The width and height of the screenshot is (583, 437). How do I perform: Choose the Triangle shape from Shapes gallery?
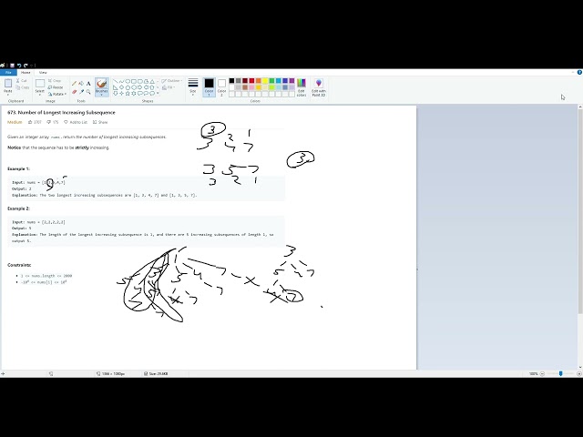[152, 81]
